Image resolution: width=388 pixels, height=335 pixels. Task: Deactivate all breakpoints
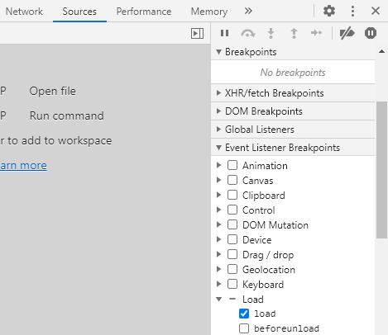[x=347, y=33]
